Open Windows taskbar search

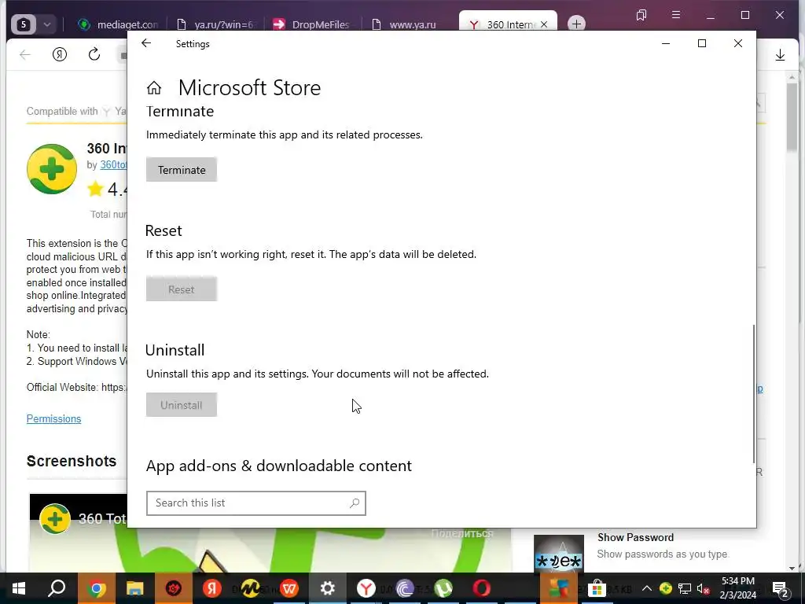(57, 588)
